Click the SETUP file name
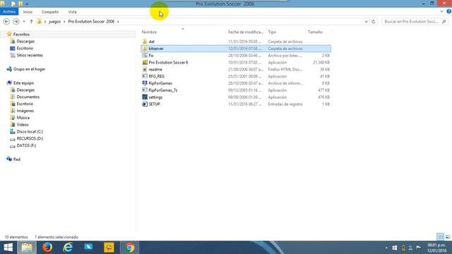 [x=154, y=104]
